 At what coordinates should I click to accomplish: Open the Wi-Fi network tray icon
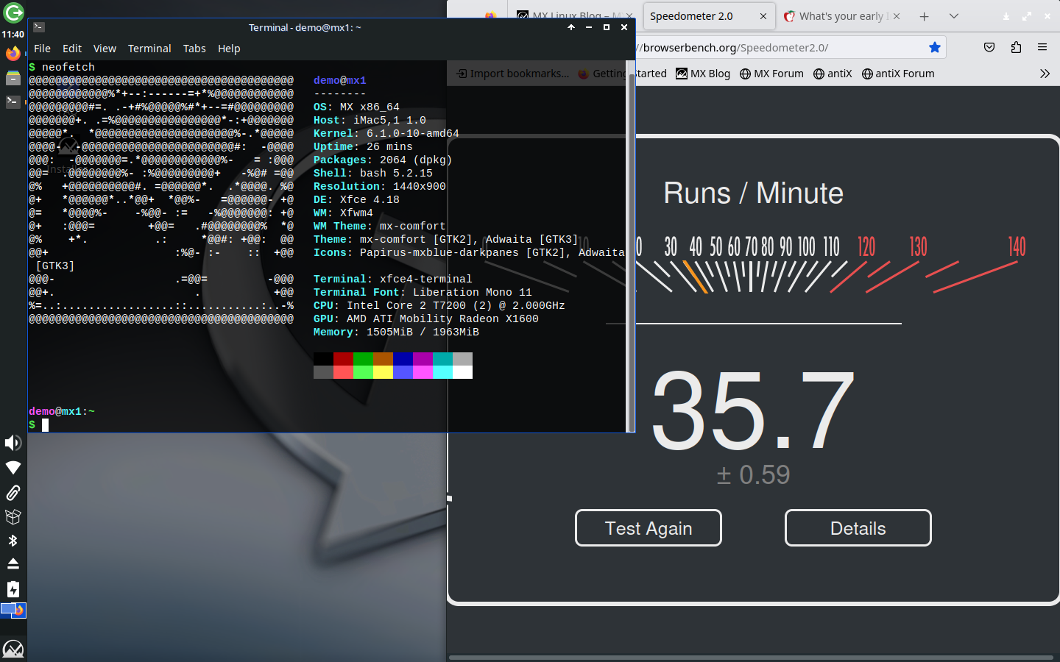13,468
